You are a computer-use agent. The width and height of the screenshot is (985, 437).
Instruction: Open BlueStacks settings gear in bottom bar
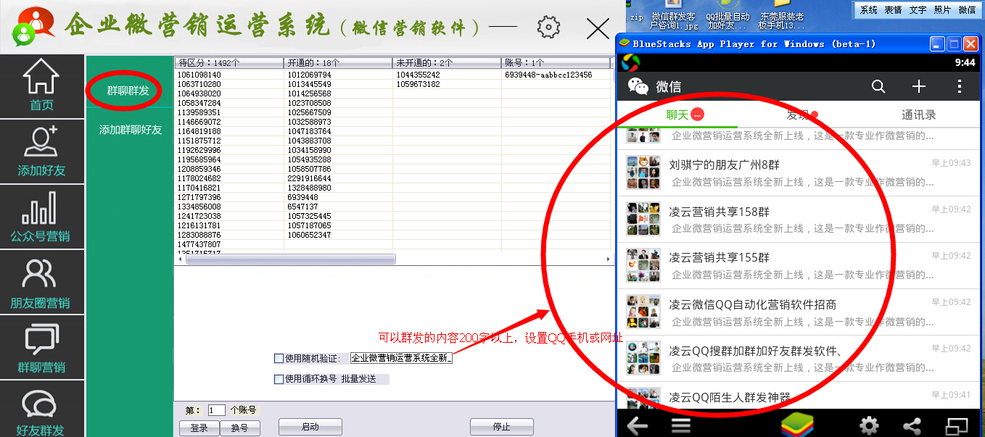click(x=869, y=425)
